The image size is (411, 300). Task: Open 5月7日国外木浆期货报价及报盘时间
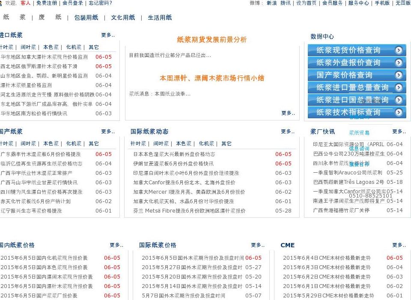[184, 296]
